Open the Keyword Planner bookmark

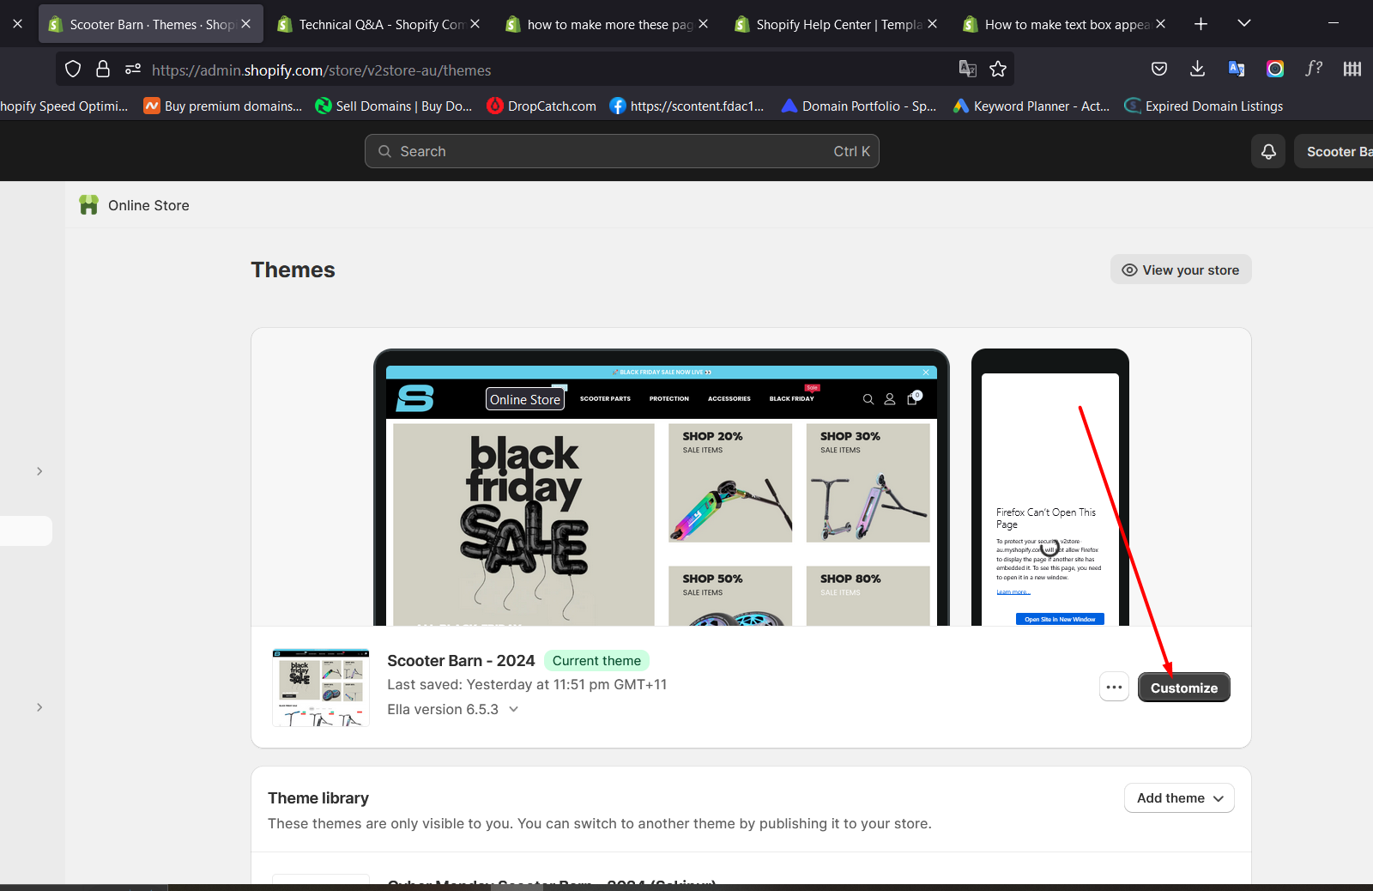coord(1031,106)
